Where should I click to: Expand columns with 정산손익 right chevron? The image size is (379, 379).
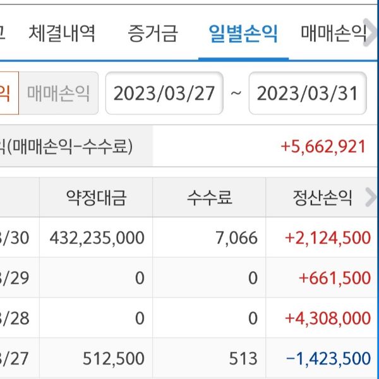(x=371, y=198)
